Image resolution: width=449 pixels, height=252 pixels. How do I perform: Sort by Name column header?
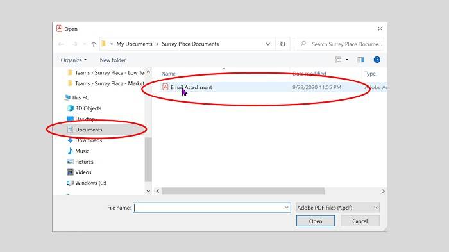pos(168,74)
